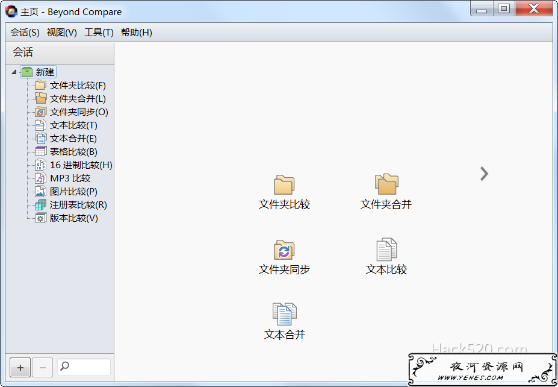The width and height of the screenshot is (558, 387).
Task: Launch 文件夹比较 from the large home icon
Action: click(x=284, y=184)
